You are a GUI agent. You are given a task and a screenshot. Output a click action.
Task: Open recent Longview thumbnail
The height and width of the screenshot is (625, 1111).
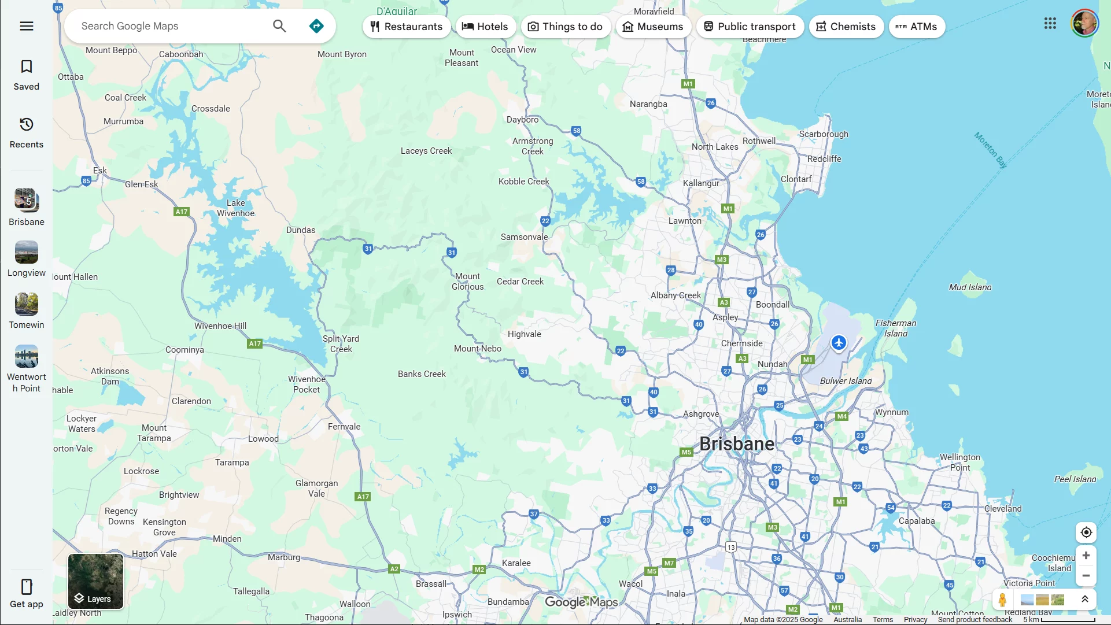27,252
